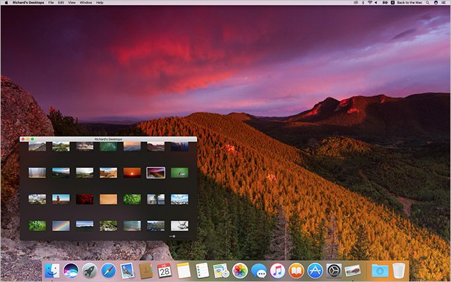
Task: Select the orange sunset wallpaper thumbnail
Action: (132, 172)
